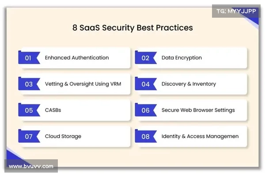The width and height of the screenshot is (265, 177).
Task: Click the 01 ribbon badge
Action: coord(29,58)
